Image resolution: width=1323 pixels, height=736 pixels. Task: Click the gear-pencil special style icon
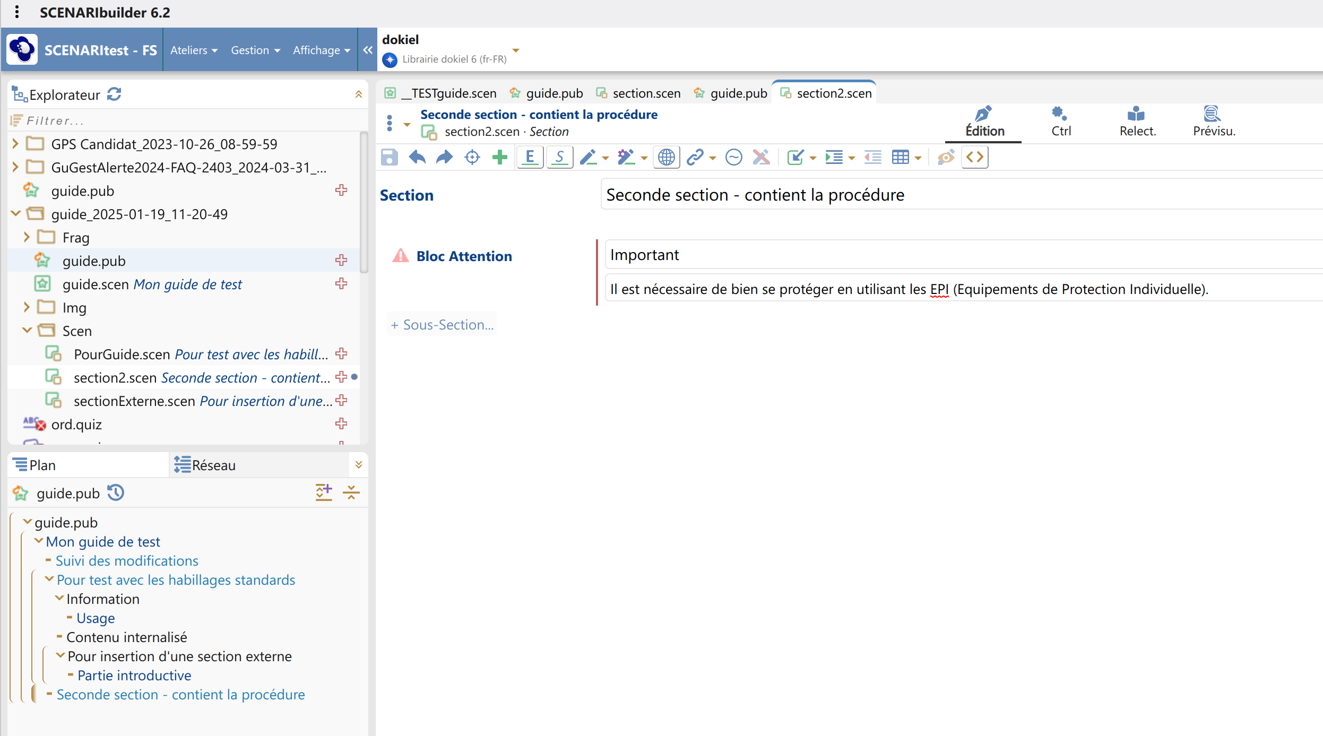coord(626,158)
